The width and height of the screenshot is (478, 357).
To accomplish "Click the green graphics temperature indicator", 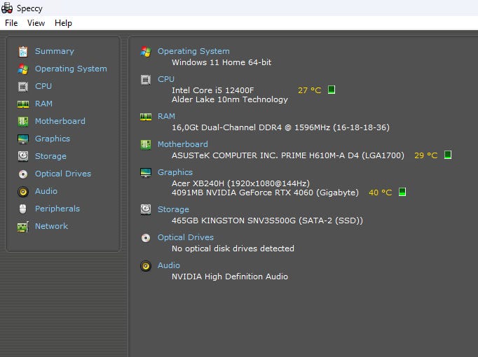I will coord(402,192).
